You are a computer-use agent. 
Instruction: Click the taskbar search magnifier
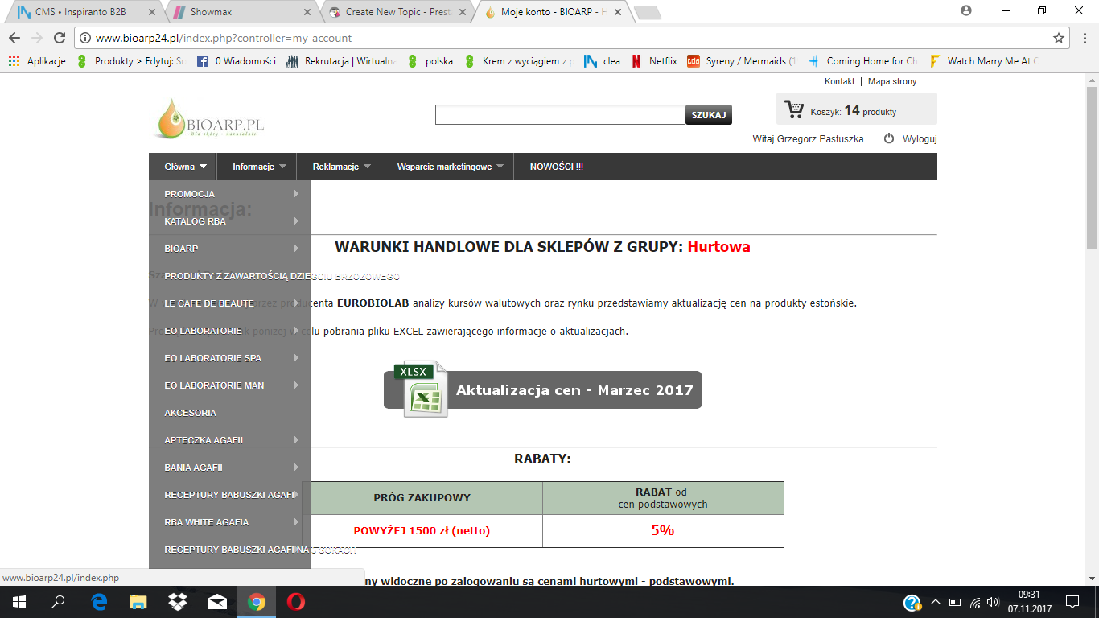pyautogui.click(x=59, y=602)
